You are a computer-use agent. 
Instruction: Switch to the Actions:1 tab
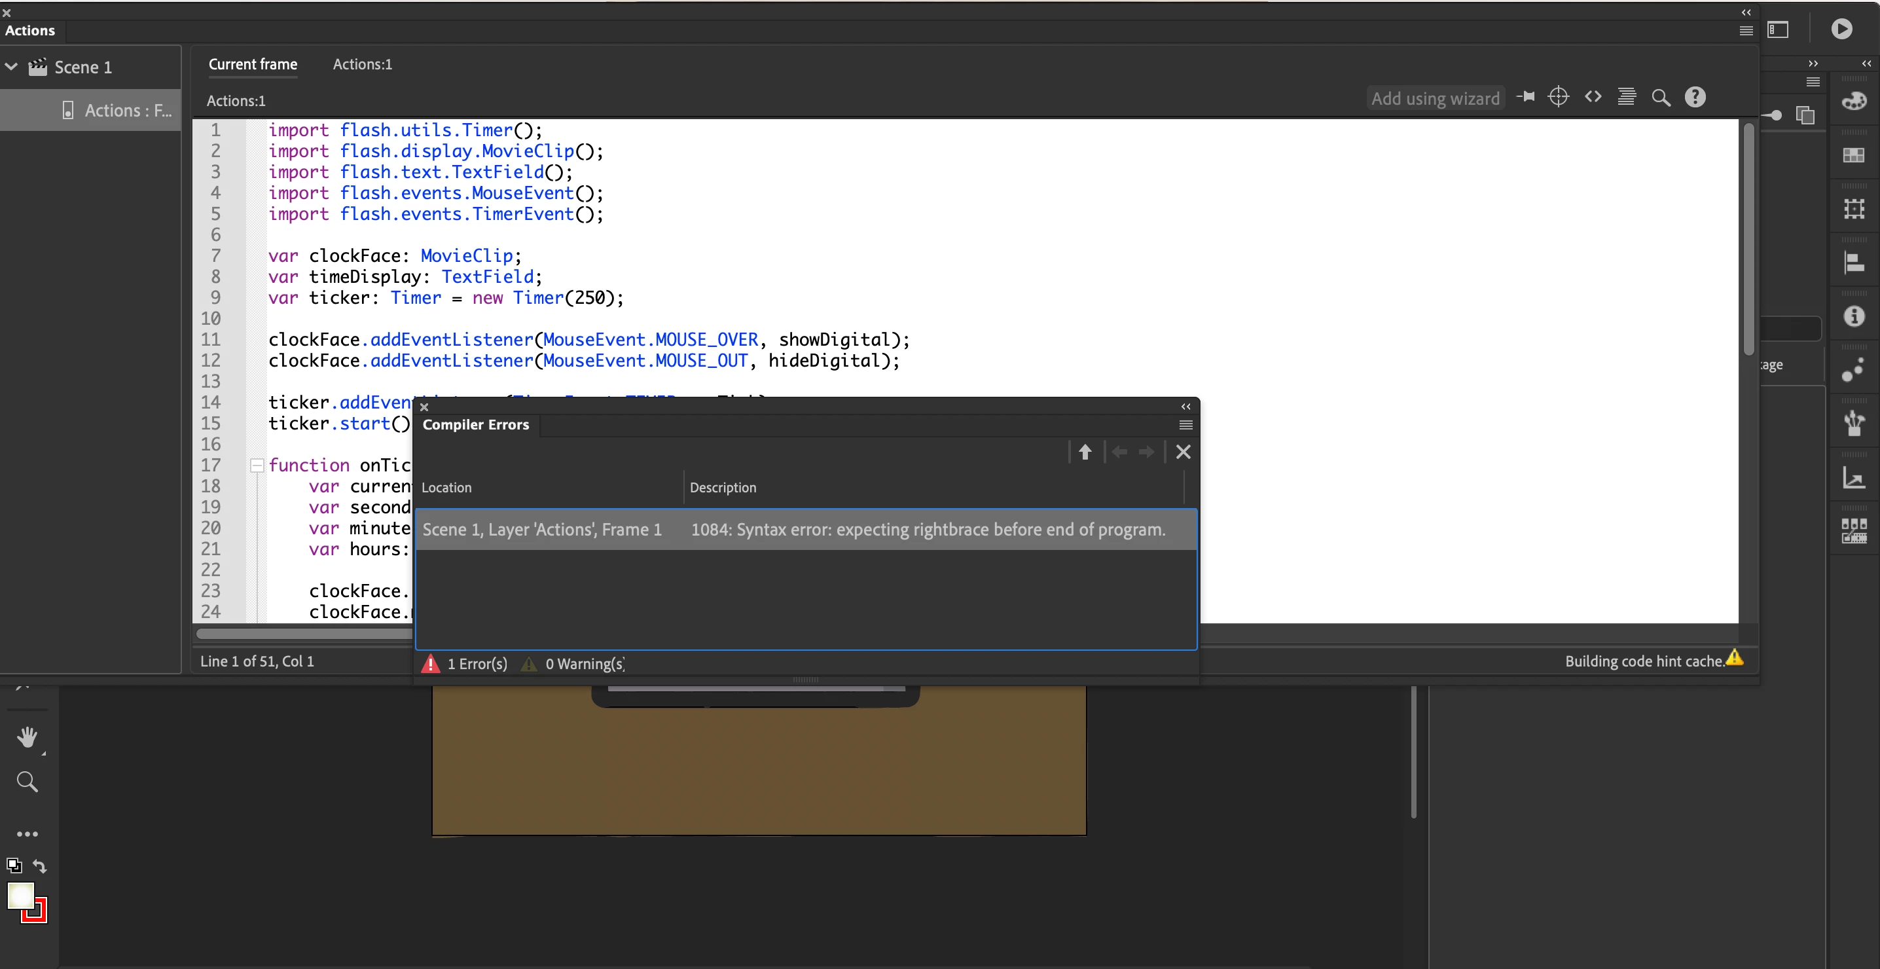click(x=362, y=64)
